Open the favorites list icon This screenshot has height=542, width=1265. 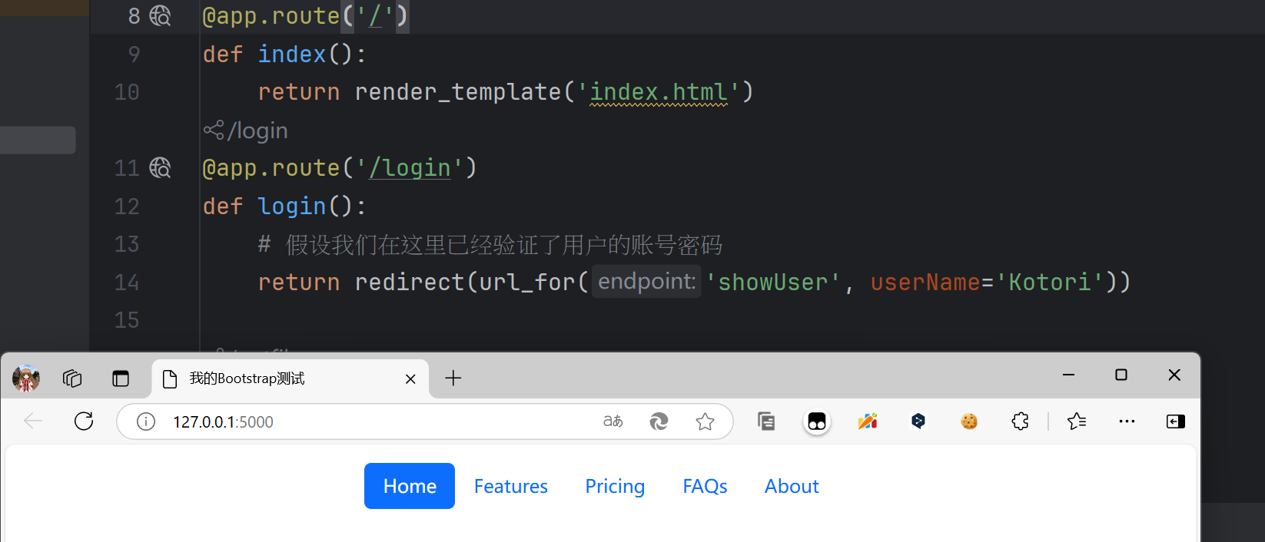pos(1077,421)
